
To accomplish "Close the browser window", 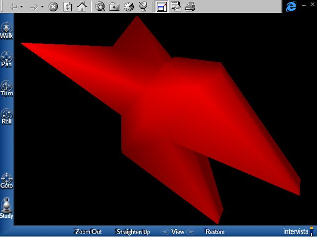I will pyautogui.click(x=313, y=4).
